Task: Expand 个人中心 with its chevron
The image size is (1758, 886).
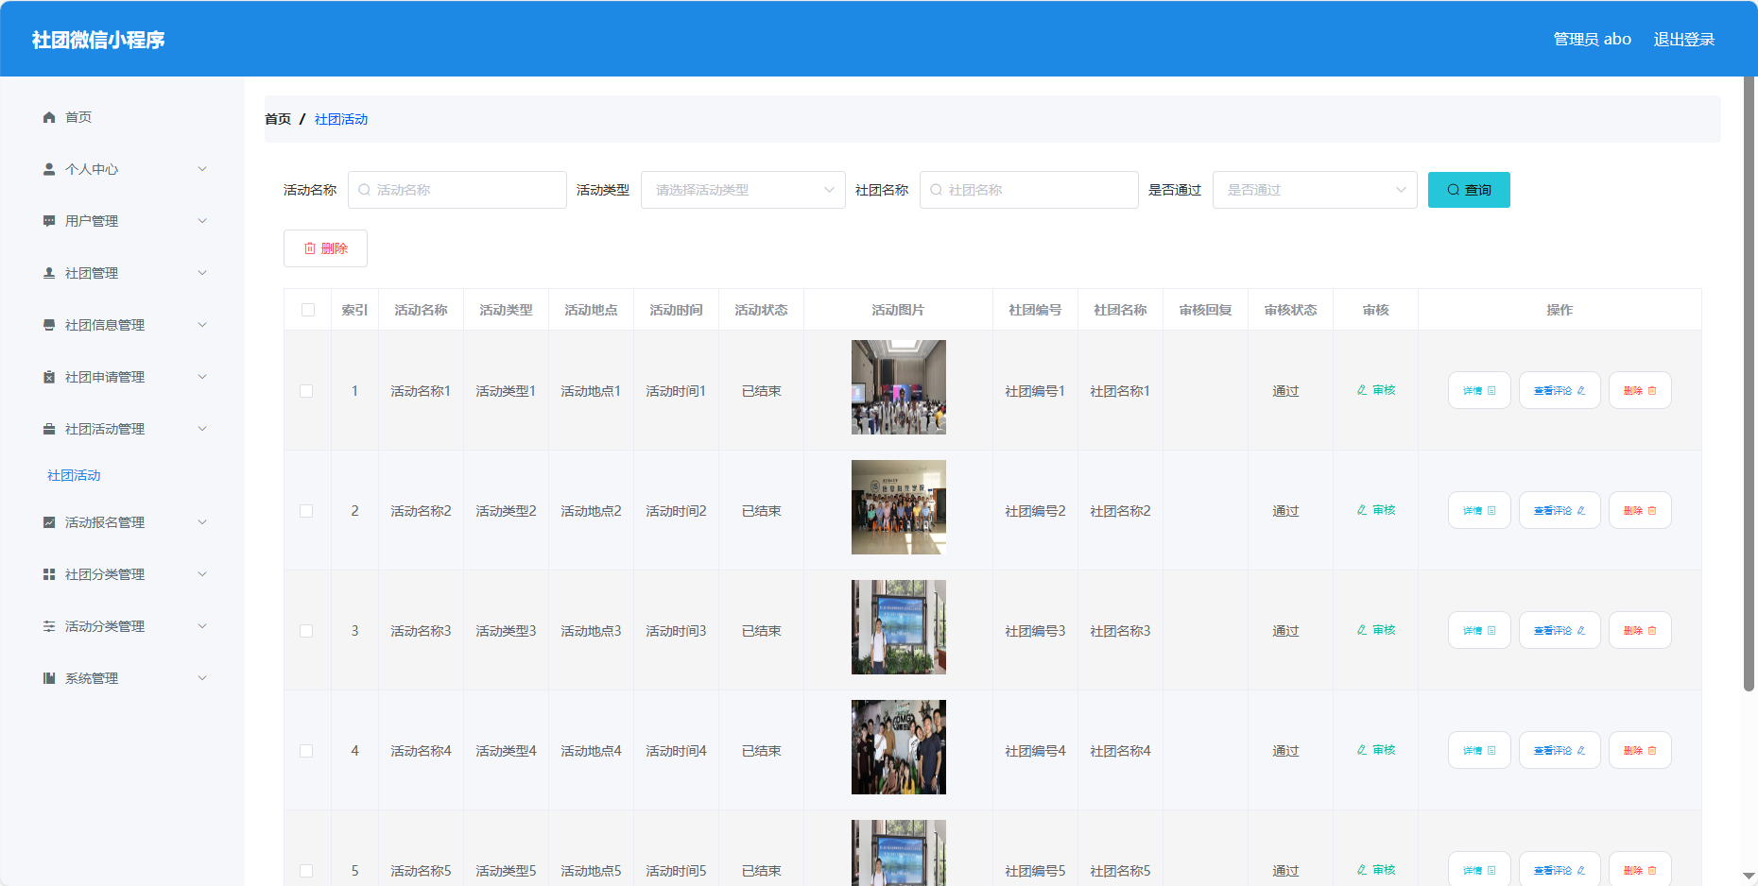Action: (202, 169)
